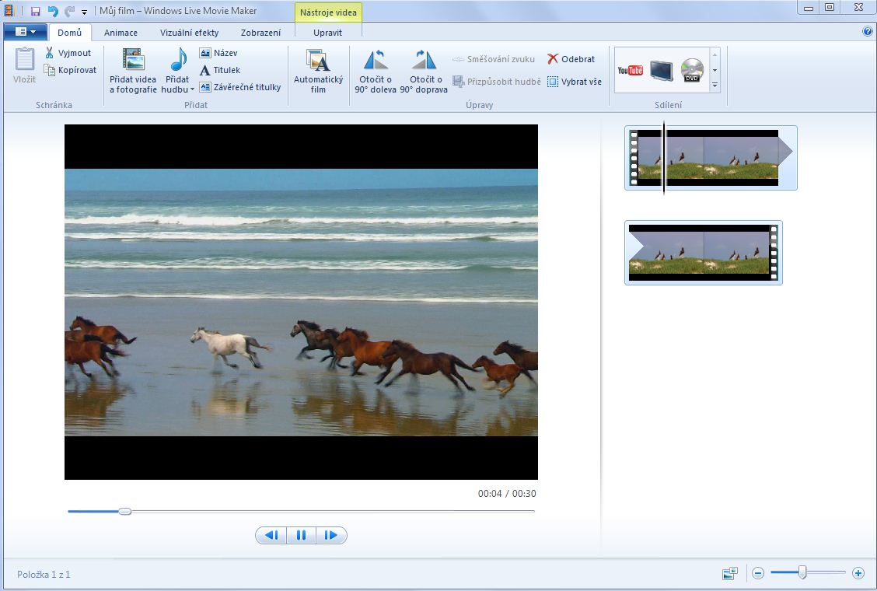Click the Save icon in the title bar
Screen dimensions: 877x591
[35, 11]
